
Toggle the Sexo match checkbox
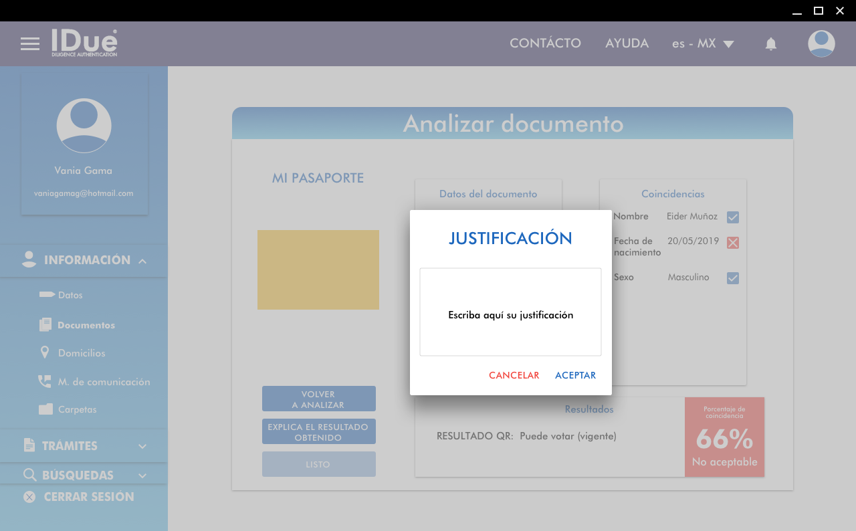point(733,278)
